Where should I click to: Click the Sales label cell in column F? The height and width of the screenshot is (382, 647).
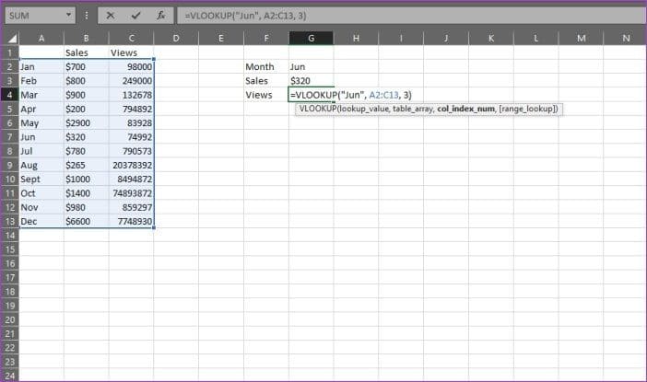tap(266, 81)
